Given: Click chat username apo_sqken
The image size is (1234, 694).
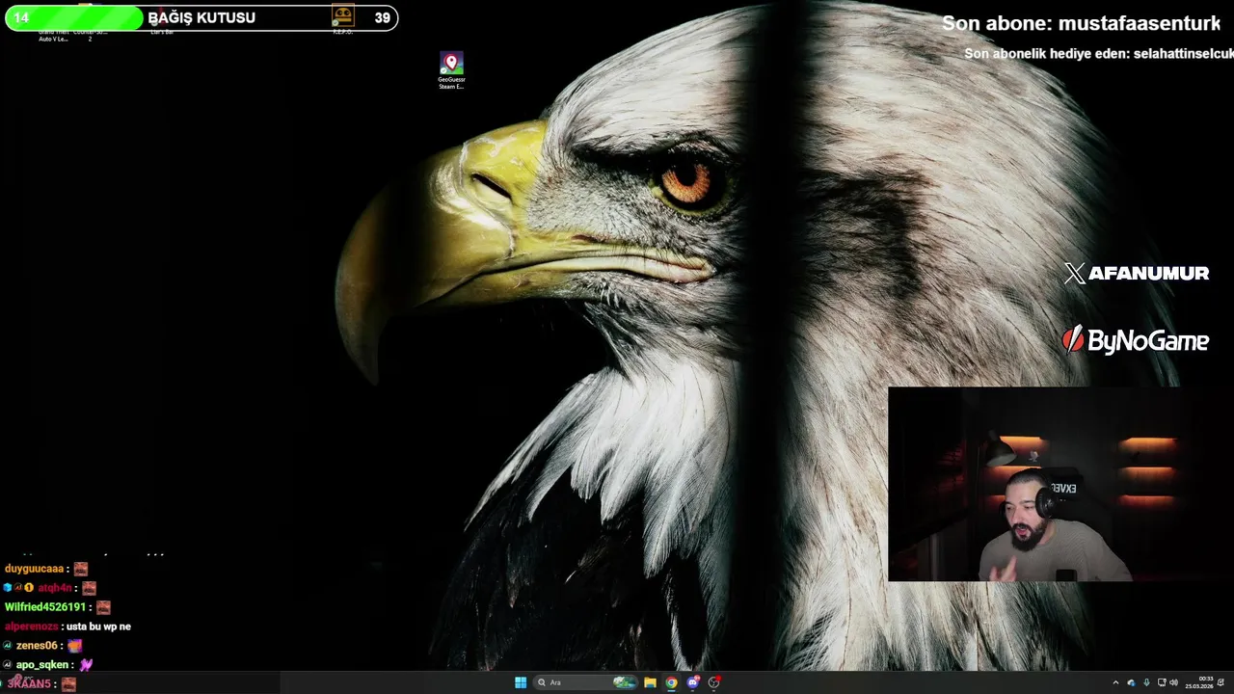Looking at the screenshot, I should coord(42,665).
